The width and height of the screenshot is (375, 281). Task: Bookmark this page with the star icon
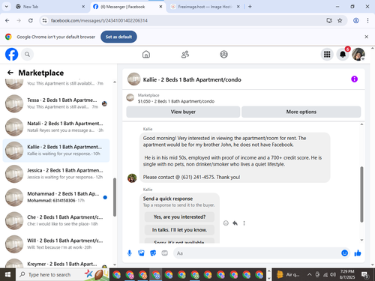tap(340, 20)
